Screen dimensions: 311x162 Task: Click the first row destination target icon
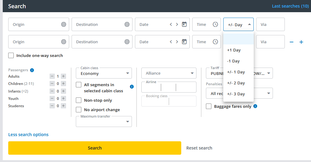[x=127, y=24]
